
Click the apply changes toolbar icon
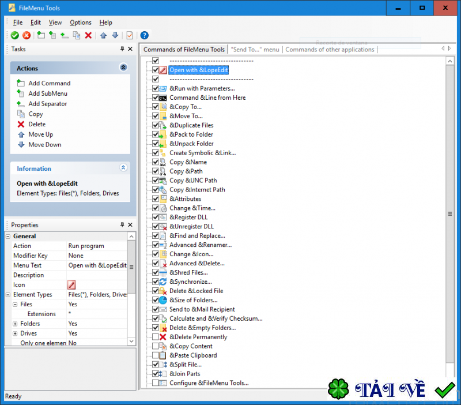(128, 35)
